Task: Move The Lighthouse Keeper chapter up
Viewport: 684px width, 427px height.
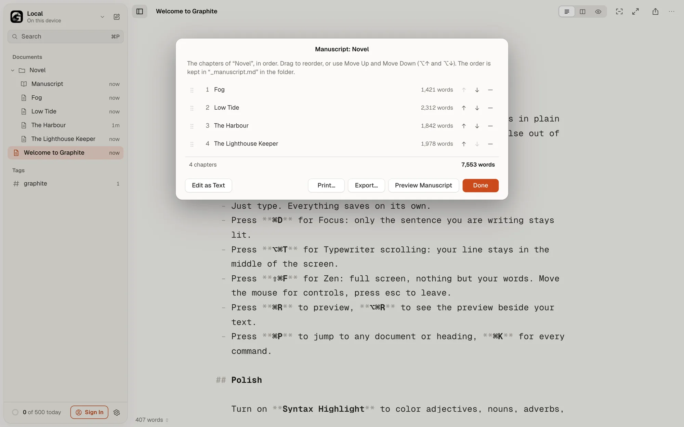Action: point(464,144)
